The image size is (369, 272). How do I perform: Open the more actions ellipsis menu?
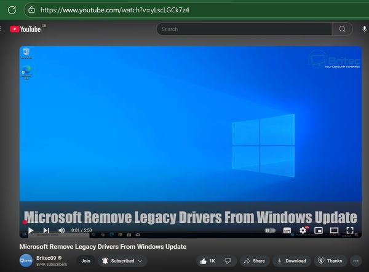[355, 261]
